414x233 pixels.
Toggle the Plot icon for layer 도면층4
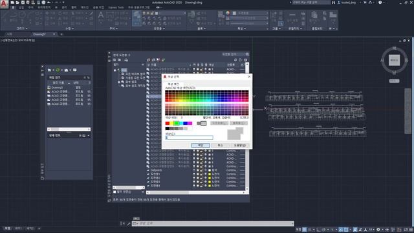point(206,186)
